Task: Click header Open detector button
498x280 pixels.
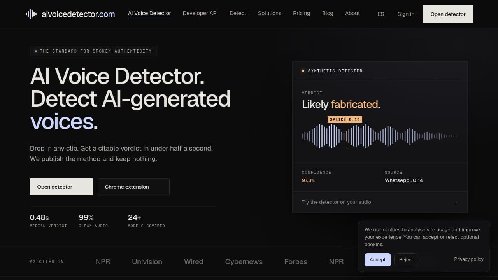Action: click(x=448, y=14)
